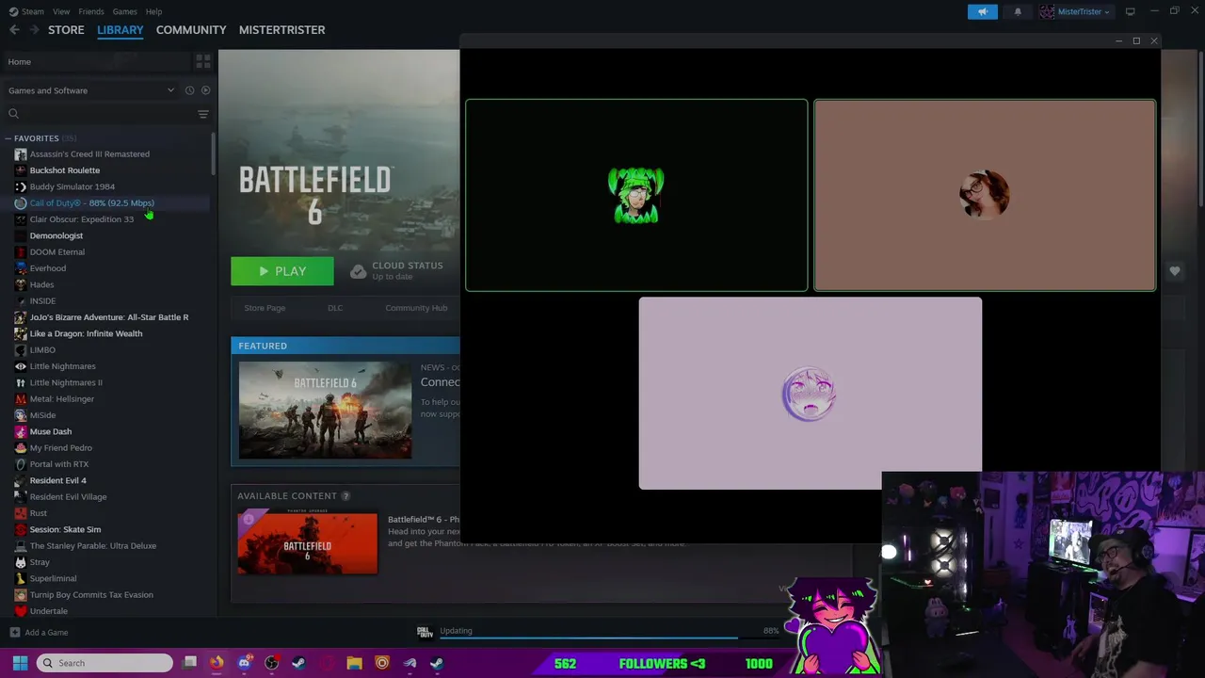Image resolution: width=1205 pixels, height=678 pixels.
Task: Open the Help menu
Action: pos(153,11)
